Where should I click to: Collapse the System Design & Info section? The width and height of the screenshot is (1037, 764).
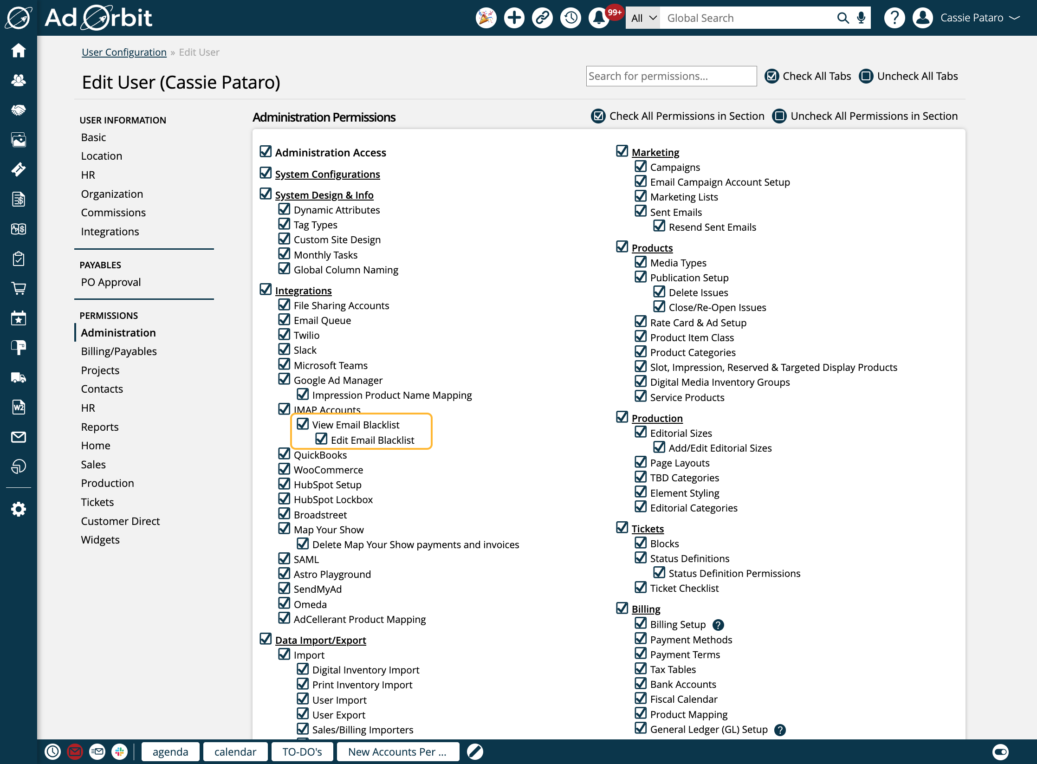pyautogui.click(x=324, y=195)
